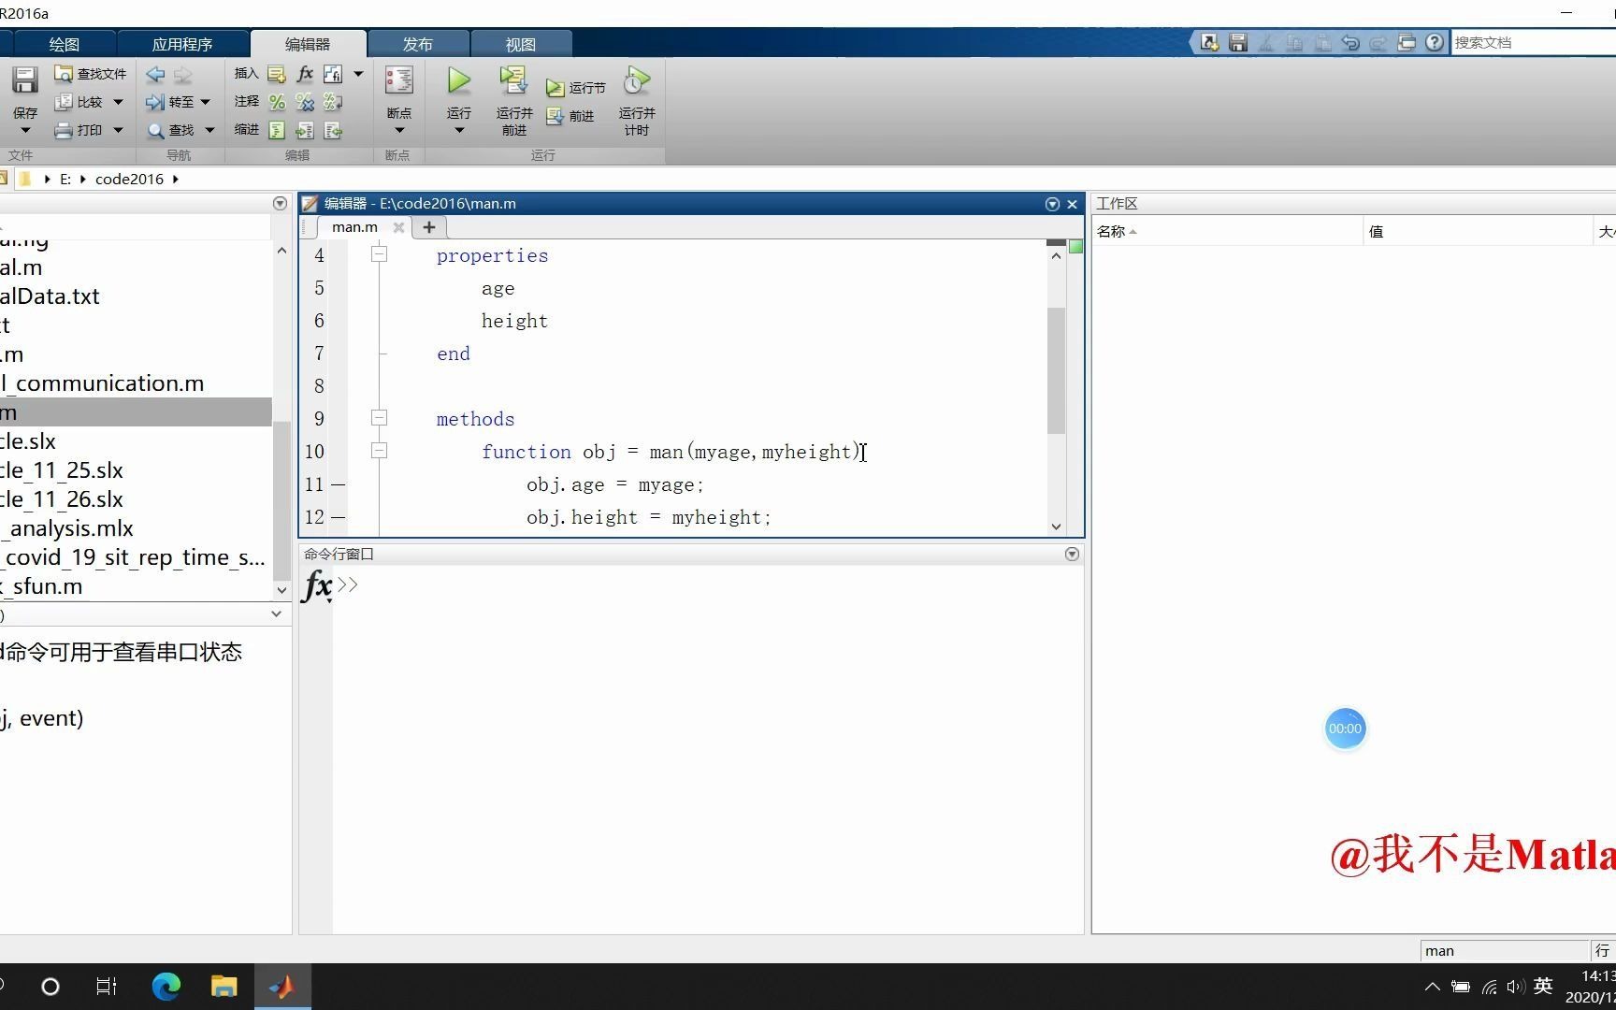Click Advance (前进) button
1616x1010 pixels.
[x=570, y=116]
